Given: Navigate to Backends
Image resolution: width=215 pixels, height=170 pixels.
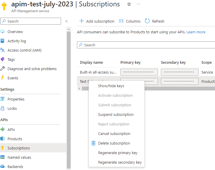Looking at the screenshot, I should 15,167.
